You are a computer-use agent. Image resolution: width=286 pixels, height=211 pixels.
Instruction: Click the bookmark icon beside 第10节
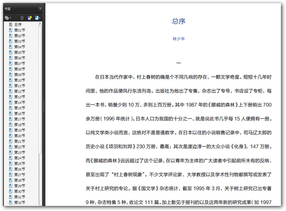point(11,80)
